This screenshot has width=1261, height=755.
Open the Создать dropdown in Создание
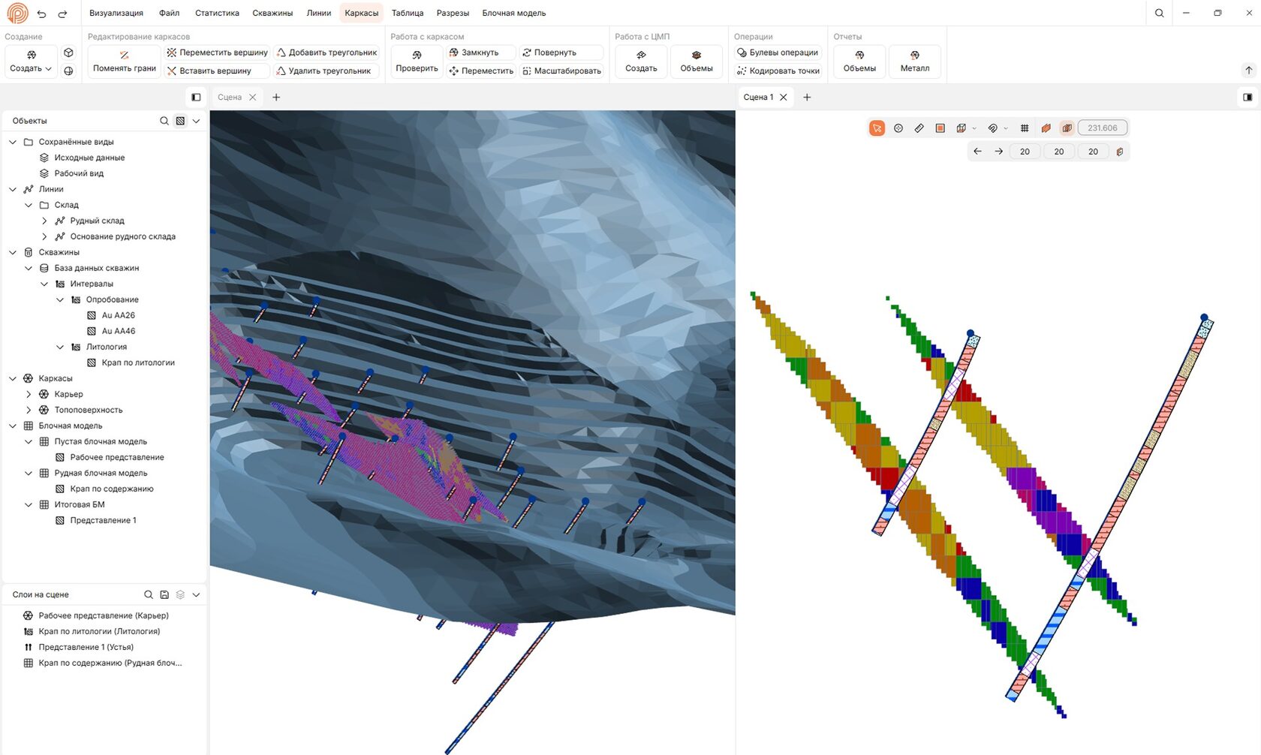coord(31,61)
